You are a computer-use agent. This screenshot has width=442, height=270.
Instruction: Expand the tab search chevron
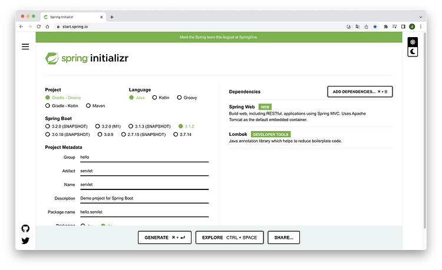(x=421, y=17)
